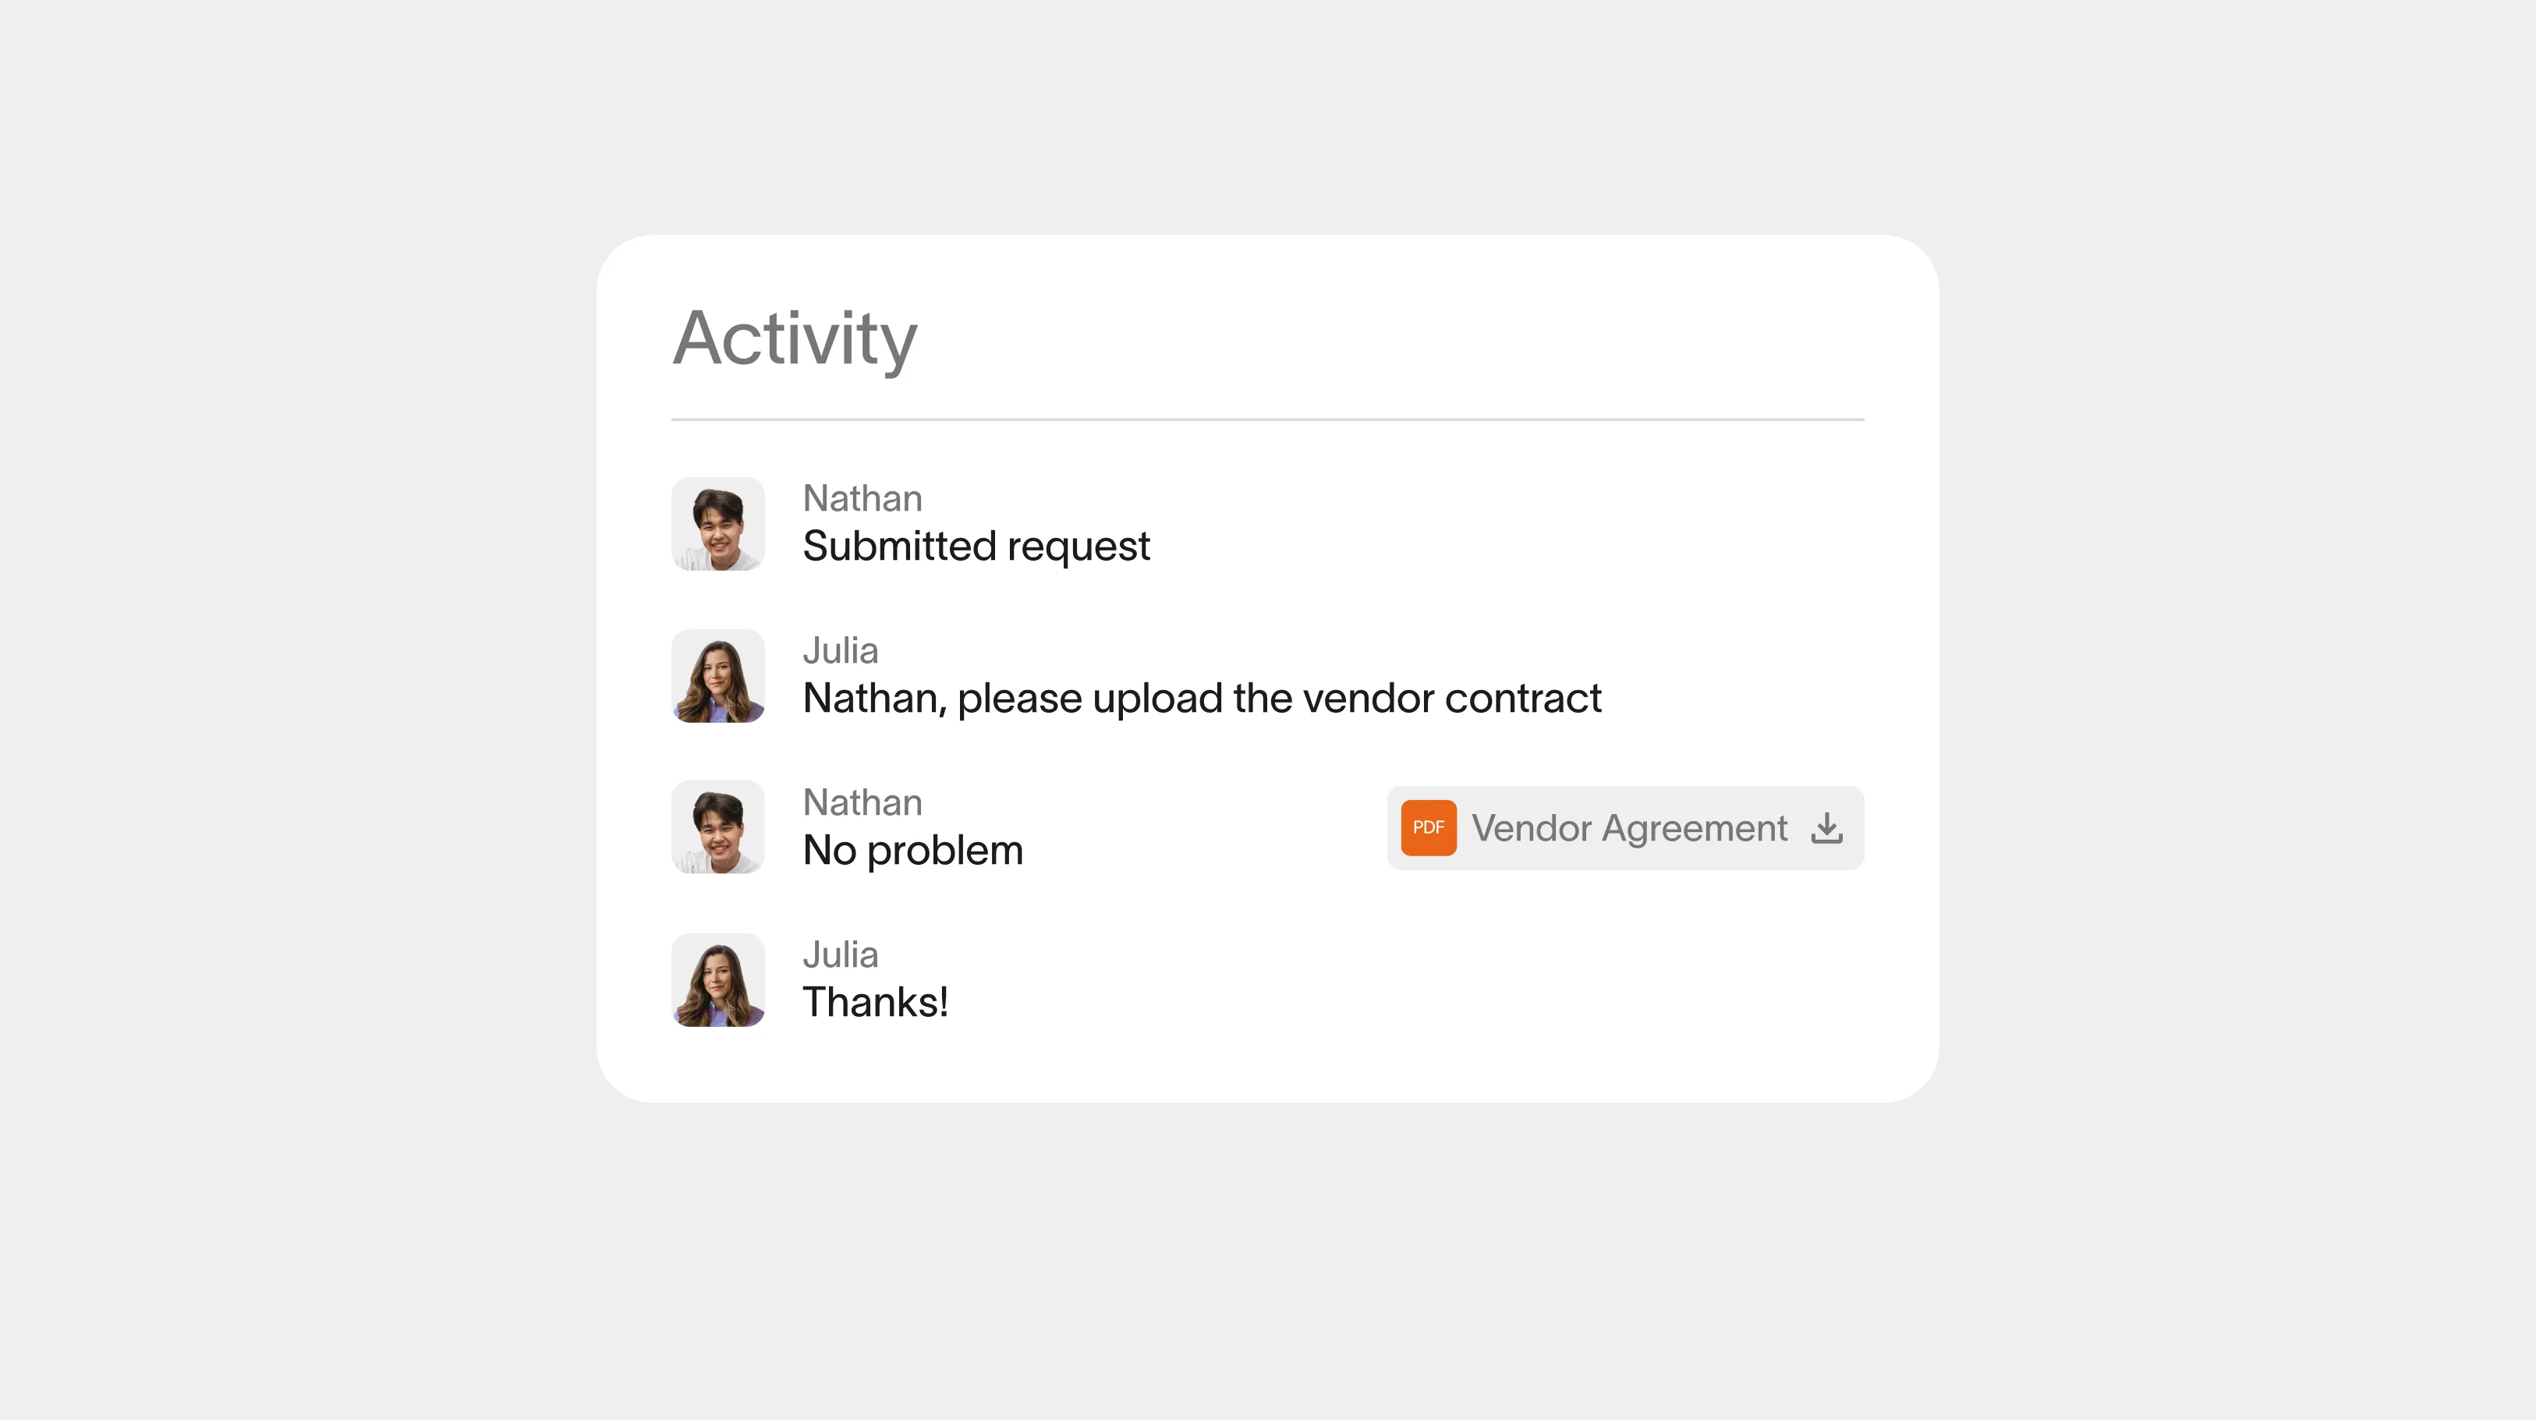This screenshot has height=1420, width=2536.
Task: Select Nathan's avatar next to No problem
Action: pos(717,827)
